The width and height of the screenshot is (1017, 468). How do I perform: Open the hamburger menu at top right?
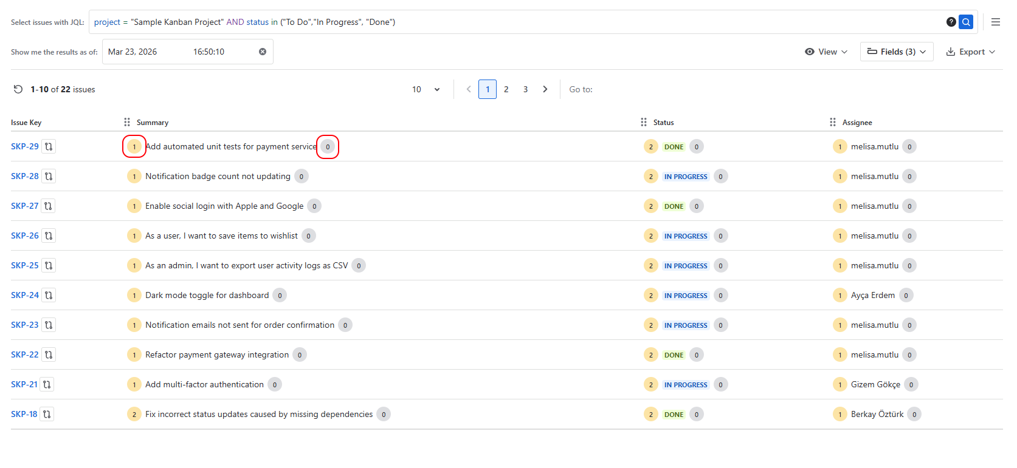995,22
